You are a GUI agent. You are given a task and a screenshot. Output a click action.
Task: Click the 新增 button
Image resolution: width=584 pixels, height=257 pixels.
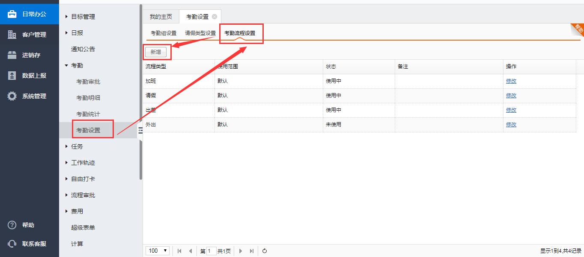pyautogui.click(x=156, y=52)
